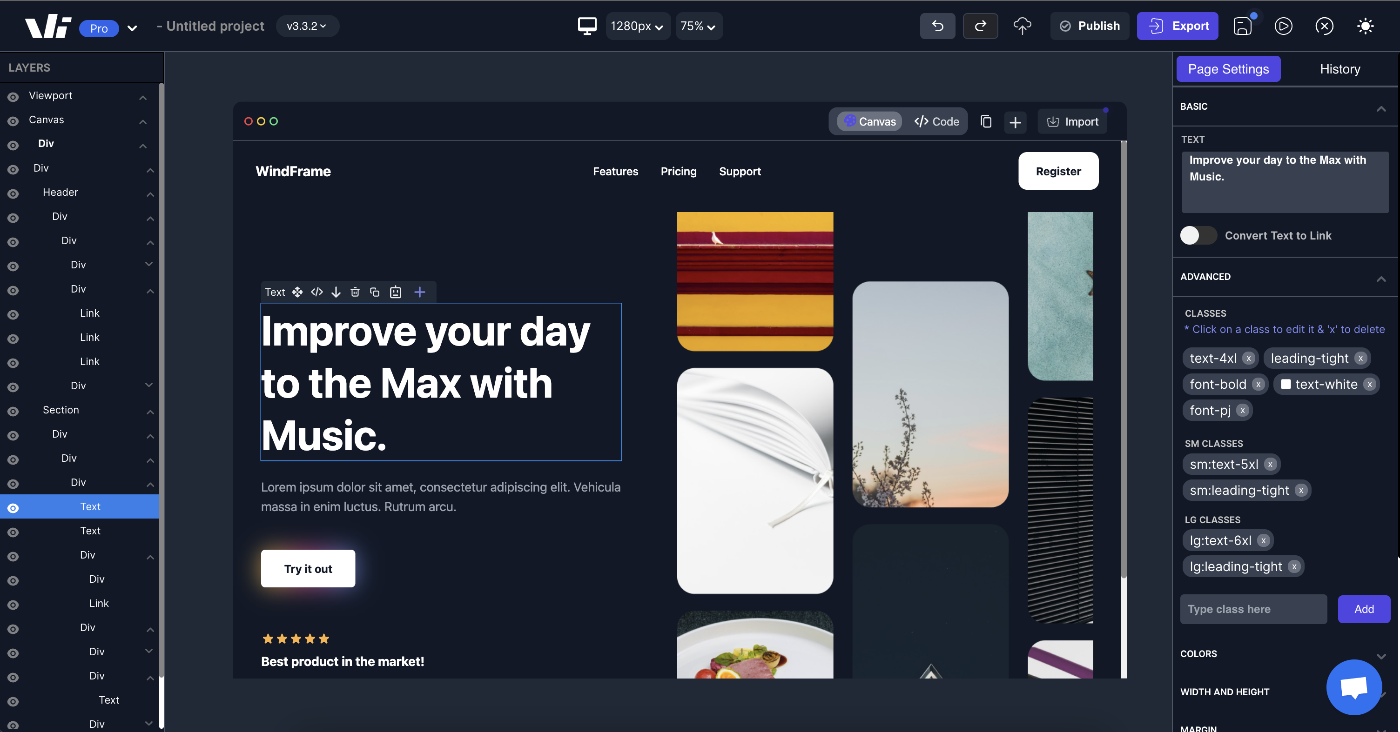
Task: Toggle Convert Text to Link switch
Action: [x=1198, y=235]
